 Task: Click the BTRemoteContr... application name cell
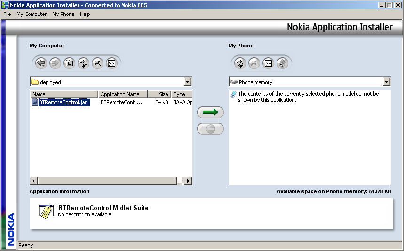pyautogui.click(x=121, y=102)
